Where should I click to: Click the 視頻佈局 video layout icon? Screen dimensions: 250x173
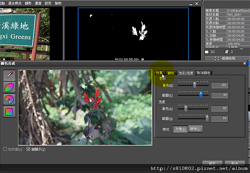217,59
